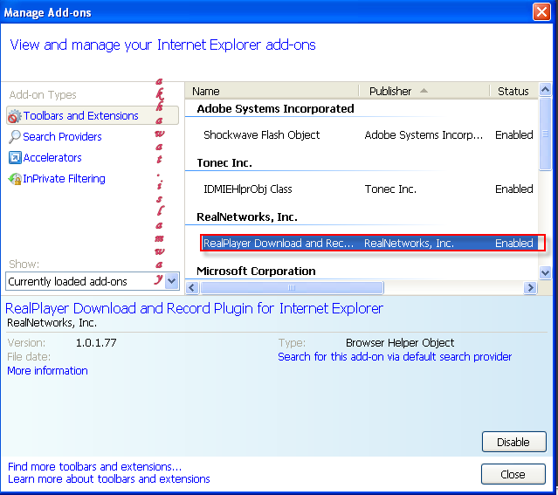The height and width of the screenshot is (495, 558).
Task: Click the Close button
Action: (x=513, y=474)
